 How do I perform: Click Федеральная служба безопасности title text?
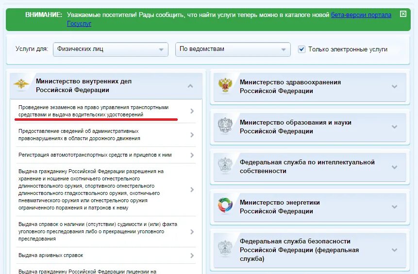299,250
